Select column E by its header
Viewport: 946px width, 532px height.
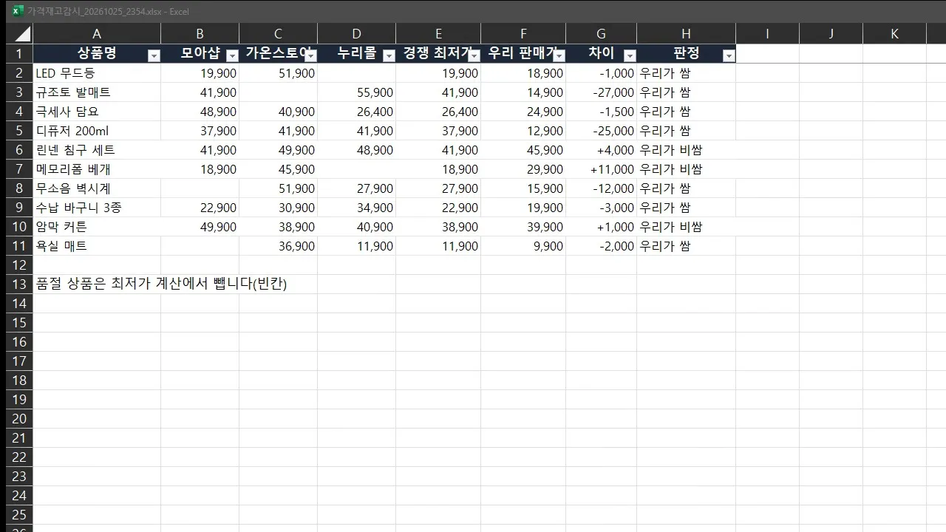pyautogui.click(x=438, y=34)
